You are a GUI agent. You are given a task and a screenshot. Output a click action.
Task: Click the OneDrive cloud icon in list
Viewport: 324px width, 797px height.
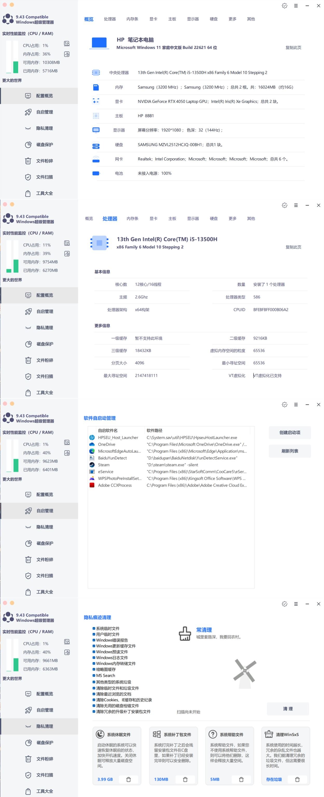click(x=92, y=444)
